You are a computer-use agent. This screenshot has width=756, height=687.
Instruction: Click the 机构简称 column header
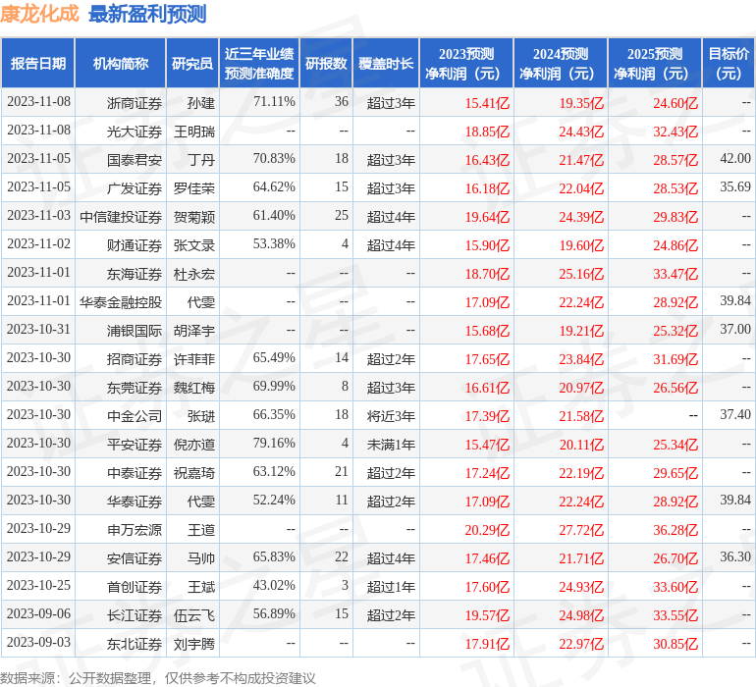click(x=121, y=63)
